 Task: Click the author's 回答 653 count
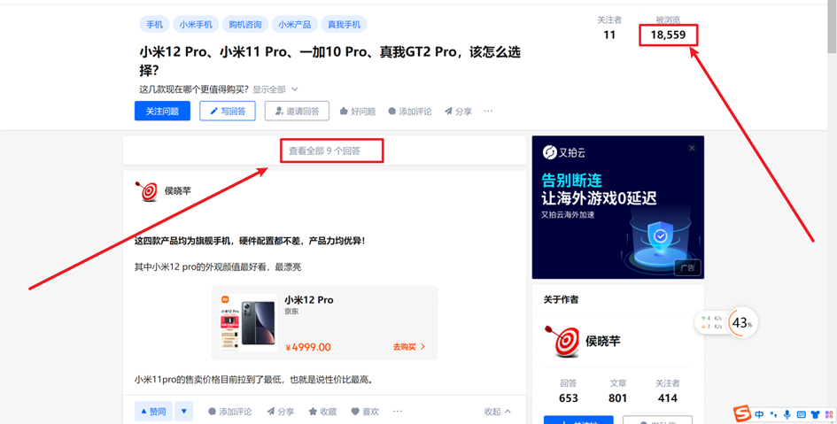coord(569,392)
